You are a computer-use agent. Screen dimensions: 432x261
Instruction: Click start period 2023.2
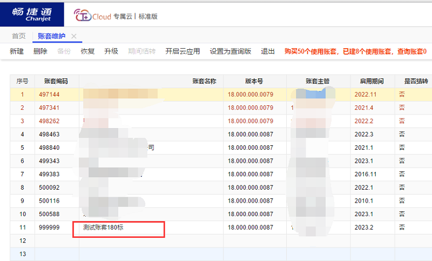pos(363,227)
